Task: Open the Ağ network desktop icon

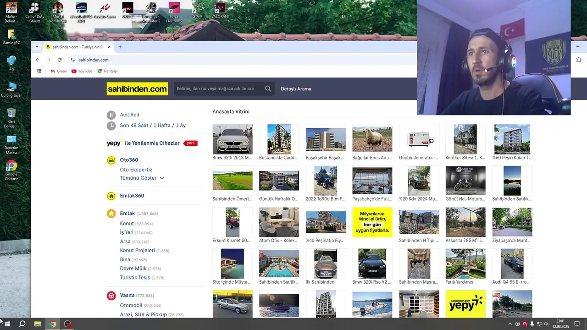Action: 11,64
